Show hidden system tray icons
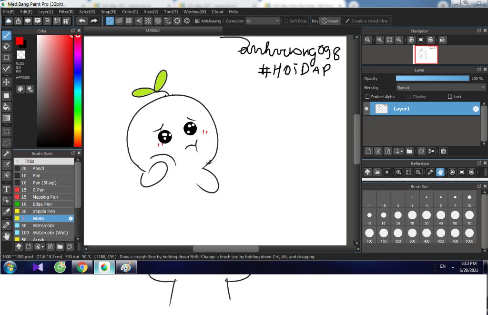Image resolution: width=488 pixels, height=315 pixels. tap(453, 267)
